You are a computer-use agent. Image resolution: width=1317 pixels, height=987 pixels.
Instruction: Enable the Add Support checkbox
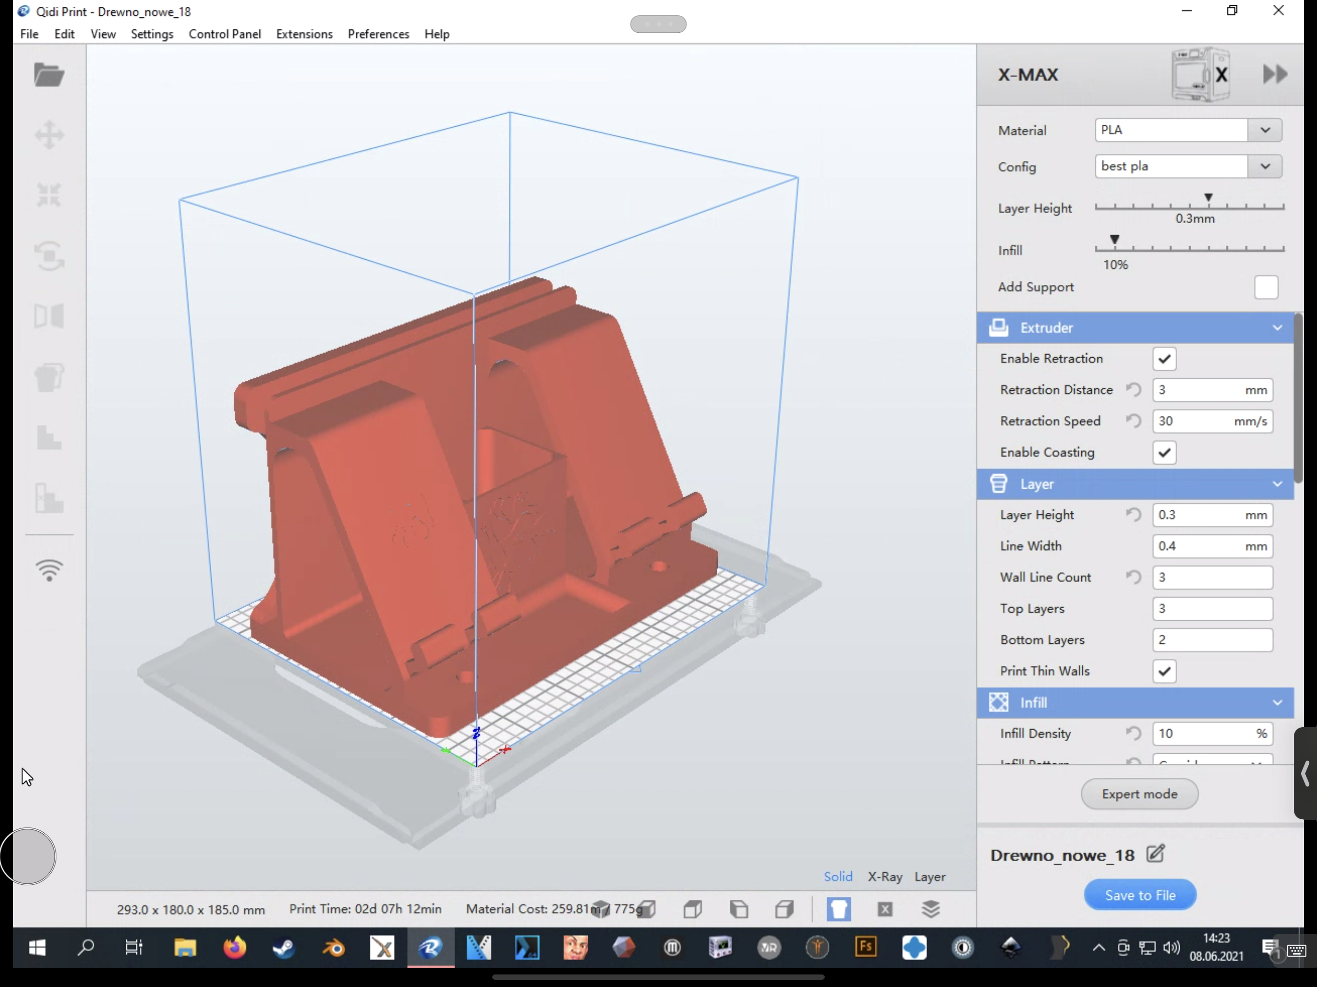point(1265,288)
